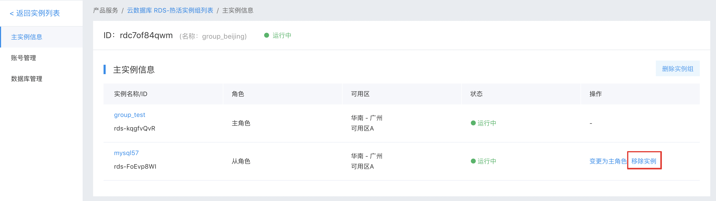Click the green status dot in mysql57 row
The image size is (716, 201).
tap(473, 161)
